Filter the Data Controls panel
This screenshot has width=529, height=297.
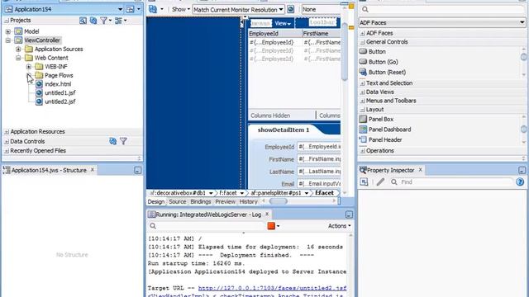[123, 141]
